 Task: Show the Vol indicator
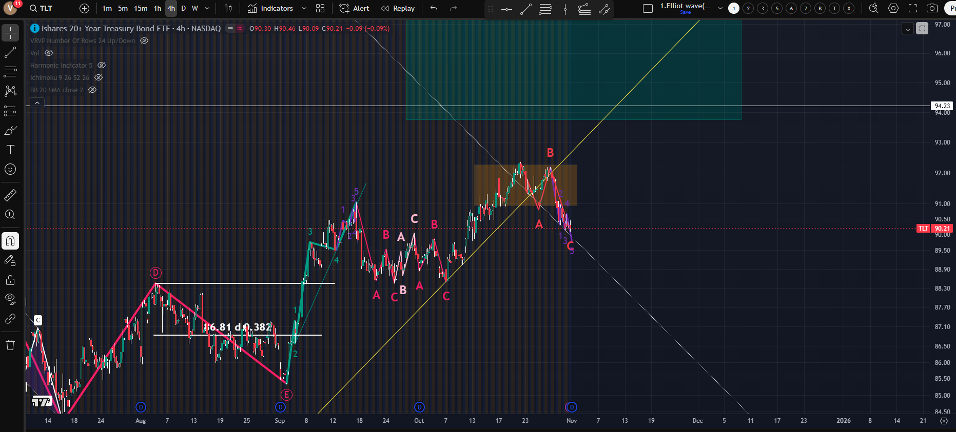click(49, 53)
